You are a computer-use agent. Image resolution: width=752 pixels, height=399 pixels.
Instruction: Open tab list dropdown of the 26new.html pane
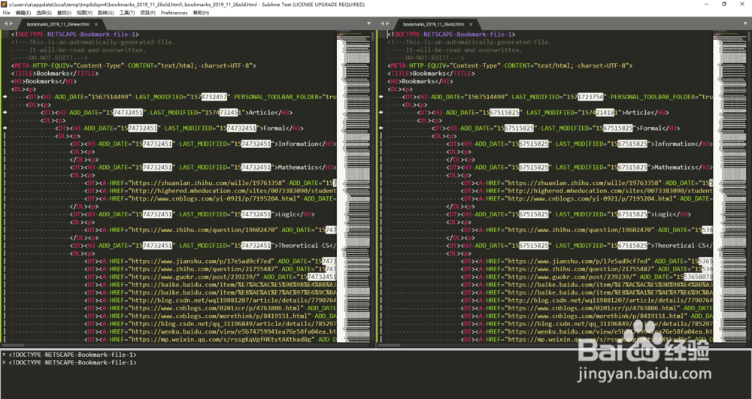[368, 23]
